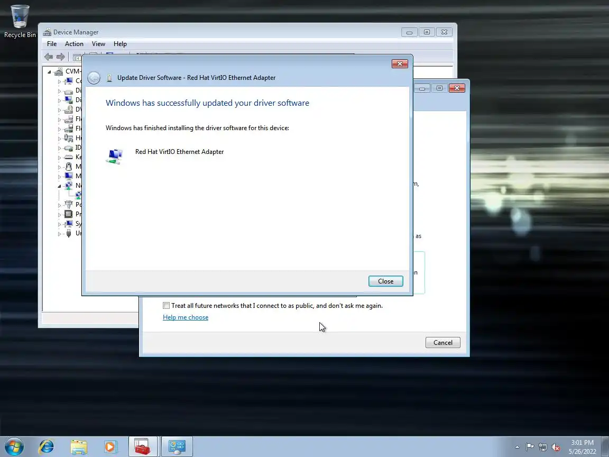Click the muted volume tray icon
Viewport: 609px width, 457px height.
click(556, 447)
